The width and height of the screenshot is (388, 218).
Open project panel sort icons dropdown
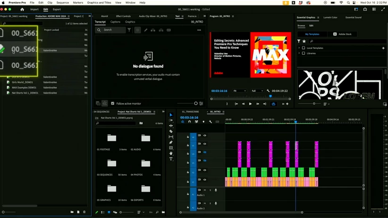140,212
